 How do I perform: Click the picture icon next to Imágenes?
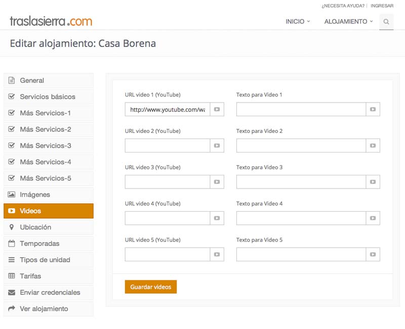click(x=11, y=195)
